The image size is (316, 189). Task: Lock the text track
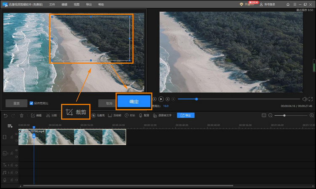pos(12,165)
